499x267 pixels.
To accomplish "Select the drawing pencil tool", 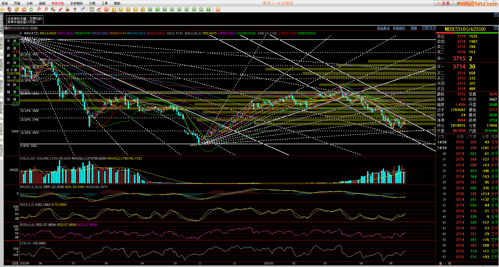I will tap(60, 9).
